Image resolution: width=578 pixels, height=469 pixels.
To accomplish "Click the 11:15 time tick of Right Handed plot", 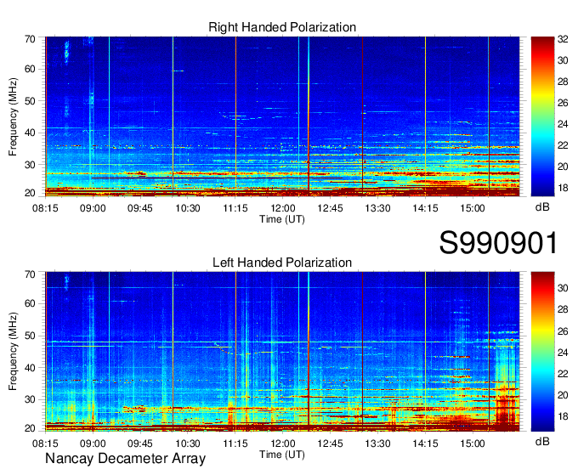I will click(x=235, y=208).
